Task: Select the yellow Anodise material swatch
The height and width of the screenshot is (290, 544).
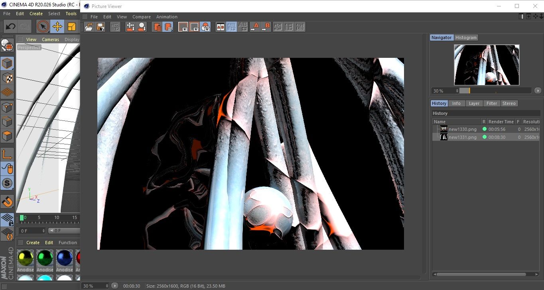Action: pyautogui.click(x=25, y=258)
